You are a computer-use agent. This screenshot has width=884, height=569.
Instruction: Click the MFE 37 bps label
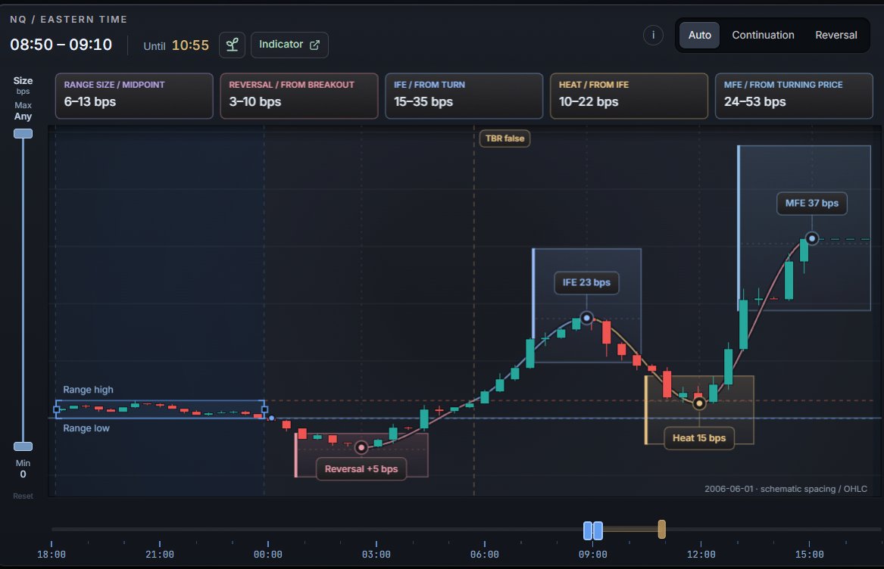[x=812, y=203]
